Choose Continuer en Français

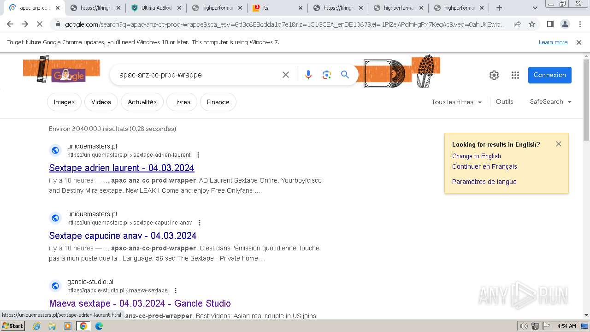484,166
